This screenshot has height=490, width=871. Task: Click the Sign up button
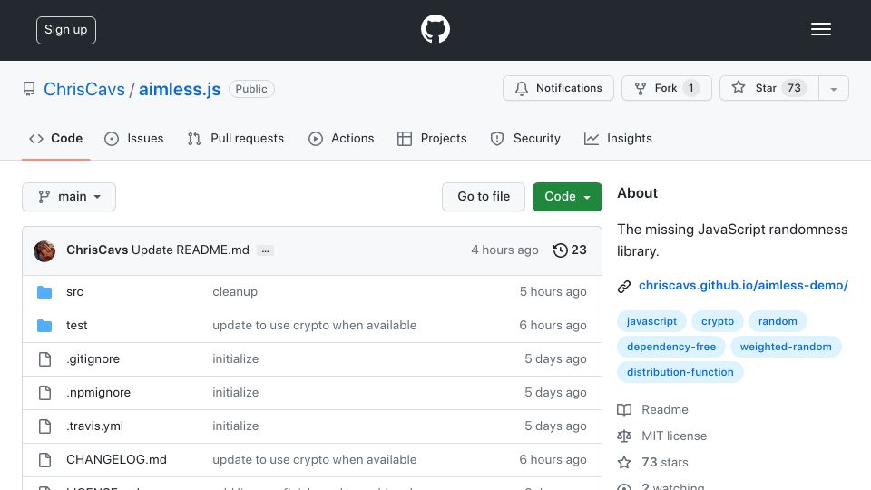[x=66, y=30]
